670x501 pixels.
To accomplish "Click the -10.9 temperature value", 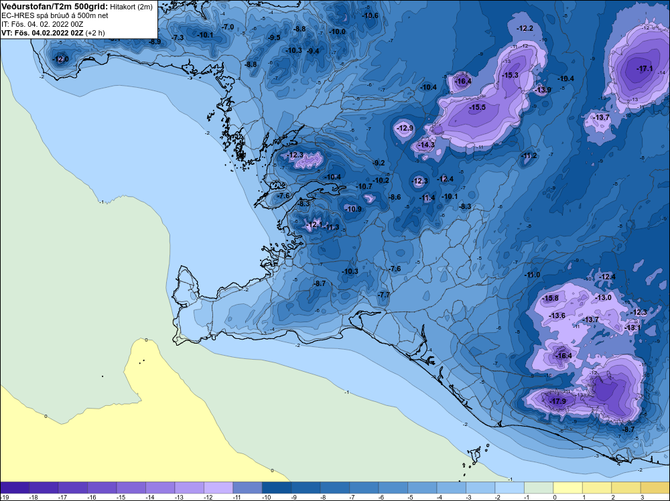I will [x=353, y=209].
